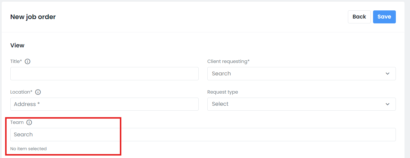The width and height of the screenshot is (410, 158).
Task: Open the Client requesting Search combo box
Action: (301, 74)
